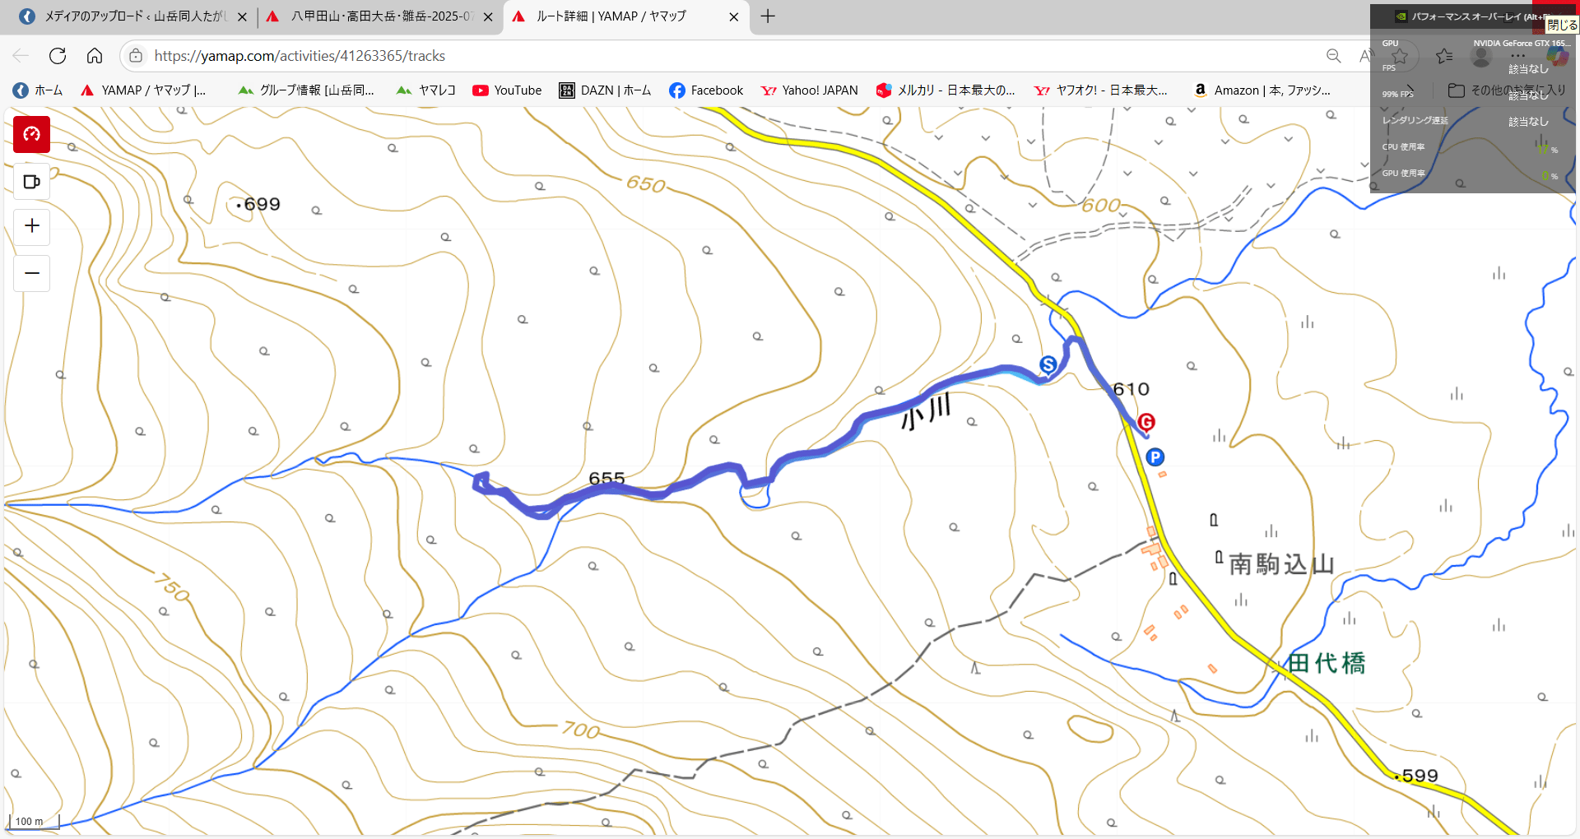Open YouTube bookmark
The width and height of the screenshot is (1580, 839).
[x=507, y=90]
